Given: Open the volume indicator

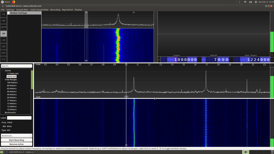Looking at the screenshot, I should [x=250, y=2].
